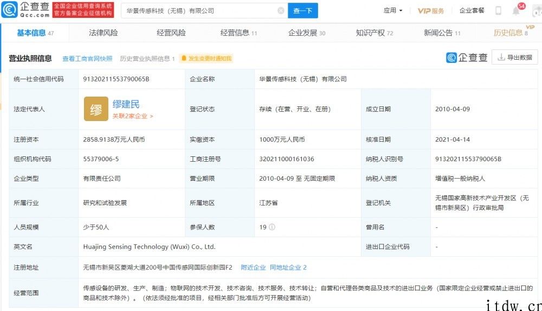This screenshot has width=542, height=311.
Task: Select organization code 55379006-5
Action: pos(101,159)
